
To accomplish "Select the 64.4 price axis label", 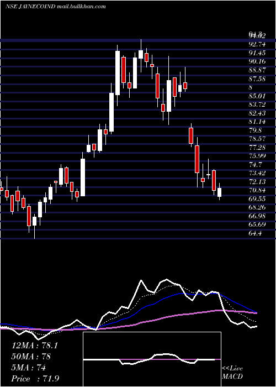I will coord(255,233).
